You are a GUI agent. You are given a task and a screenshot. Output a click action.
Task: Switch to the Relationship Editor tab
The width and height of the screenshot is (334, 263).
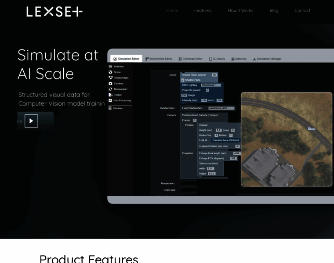pyautogui.click(x=159, y=59)
